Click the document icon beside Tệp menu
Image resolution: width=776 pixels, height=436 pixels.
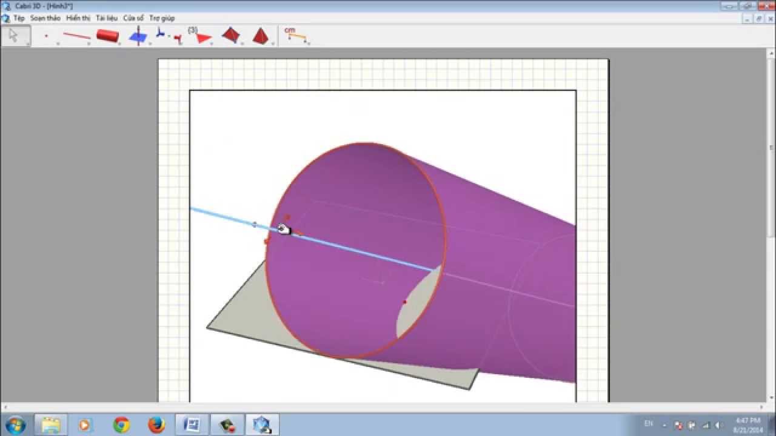(x=6, y=18)
